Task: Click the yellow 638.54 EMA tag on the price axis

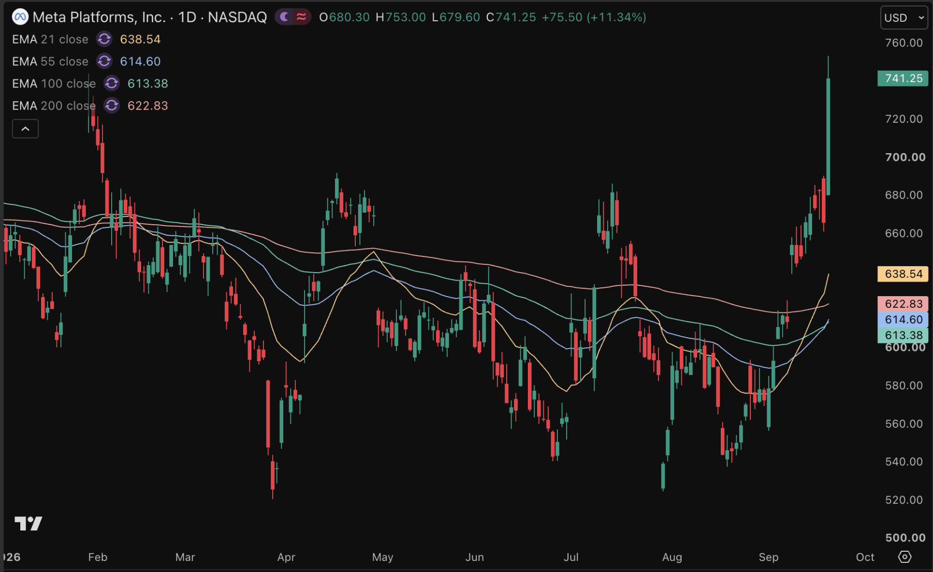Action: coord(903,274)
